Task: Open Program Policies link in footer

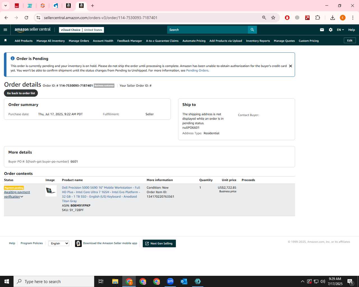Action: click(x=32, y=243)
